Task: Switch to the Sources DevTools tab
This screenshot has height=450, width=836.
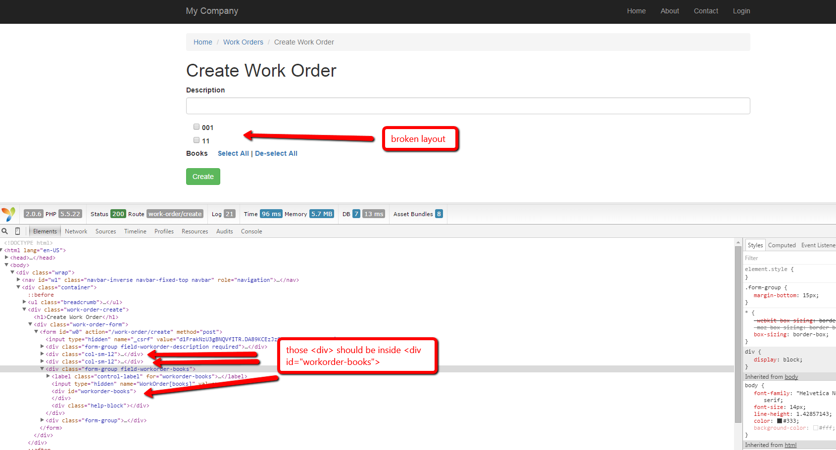Action: pyautogui.click(x=105, y=231)
